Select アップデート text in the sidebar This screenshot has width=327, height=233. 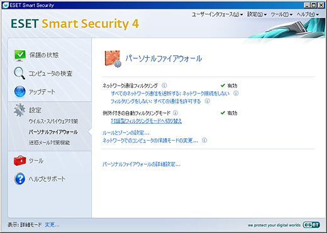[42, 92]
